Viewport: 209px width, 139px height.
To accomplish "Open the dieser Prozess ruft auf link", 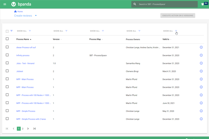I will 26,47.
